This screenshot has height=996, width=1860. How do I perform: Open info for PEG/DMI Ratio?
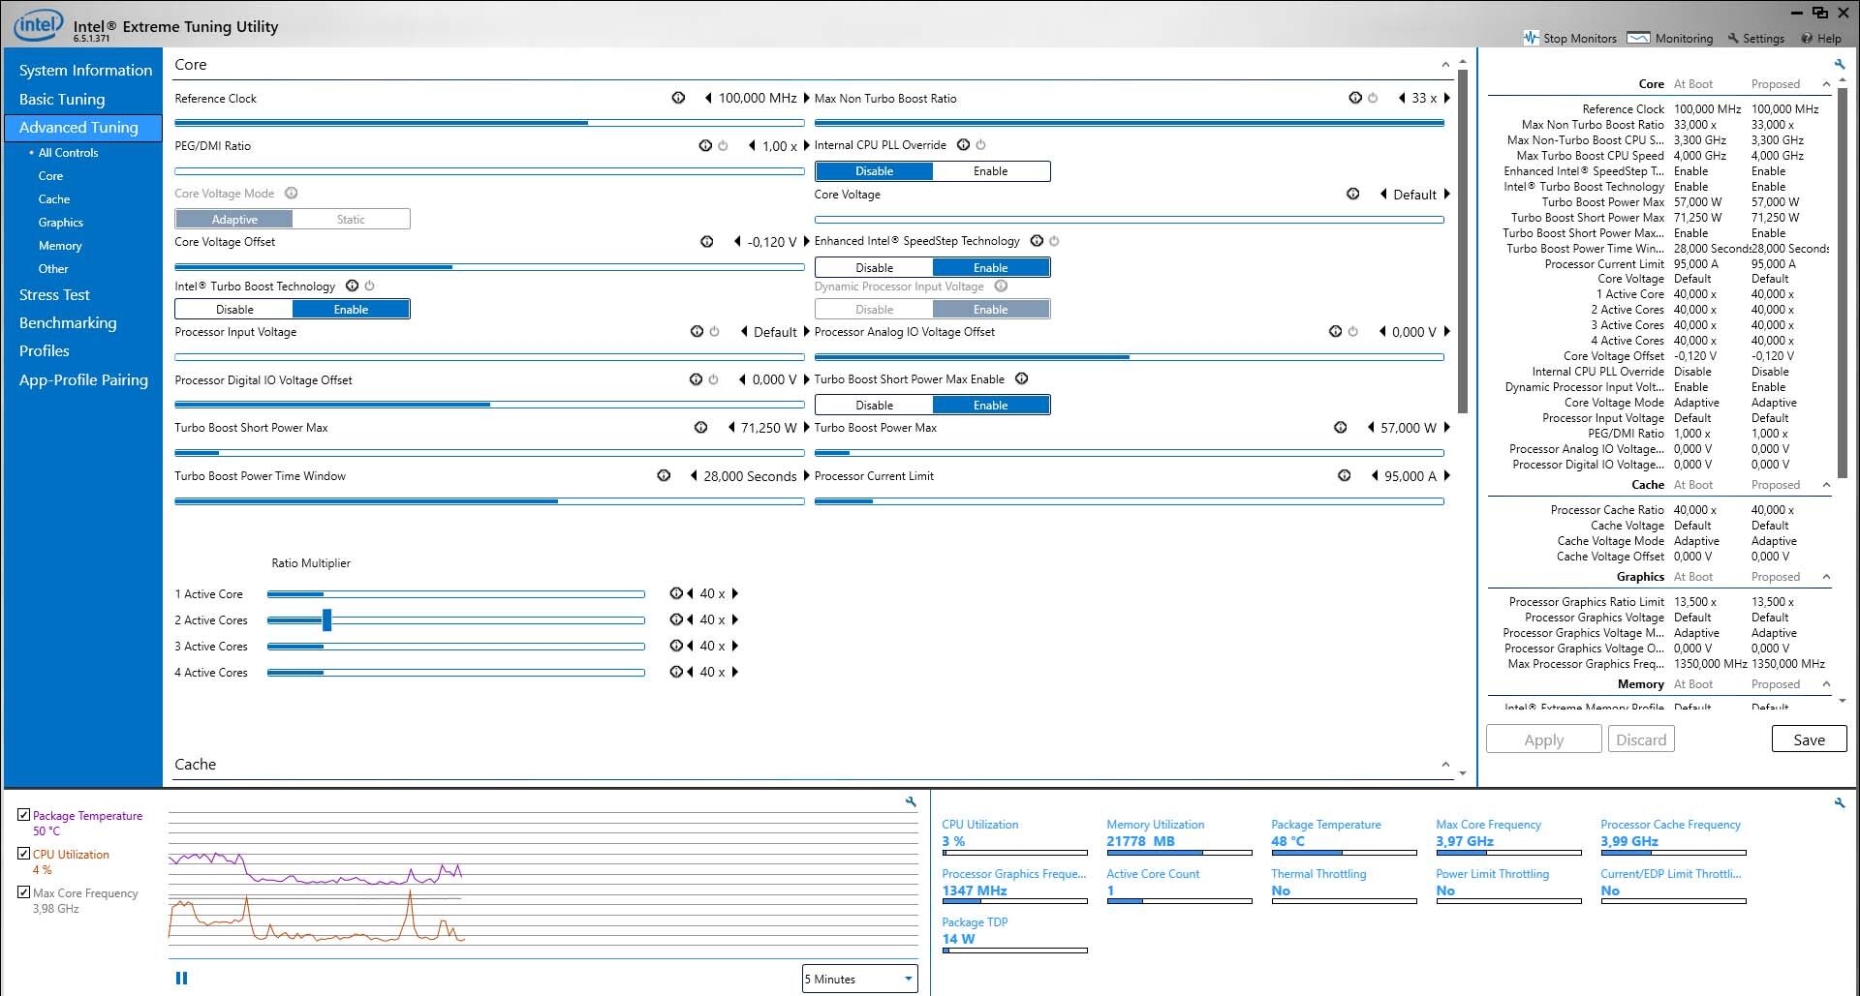coord(705,145)
